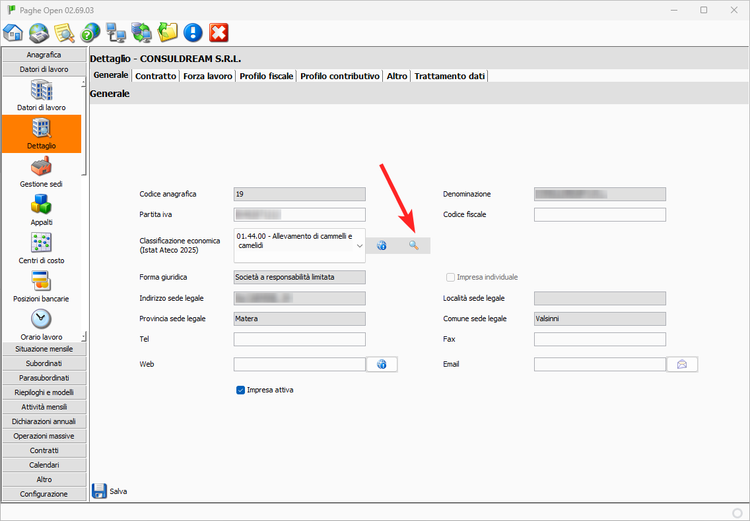
Task: Click the networked computers toolbar icon
Action: 116,32
